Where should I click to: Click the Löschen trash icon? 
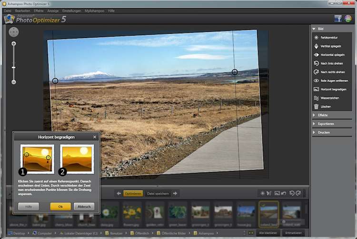(x=317, y=107)
